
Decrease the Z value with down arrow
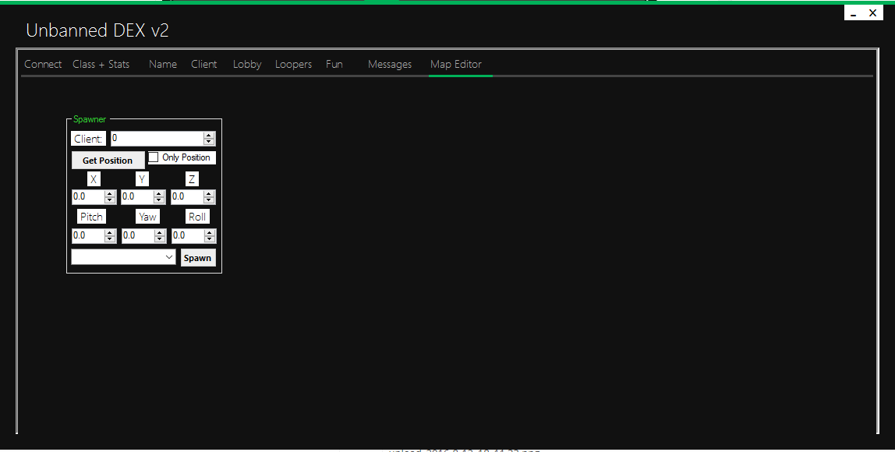[x=209, y=200]
